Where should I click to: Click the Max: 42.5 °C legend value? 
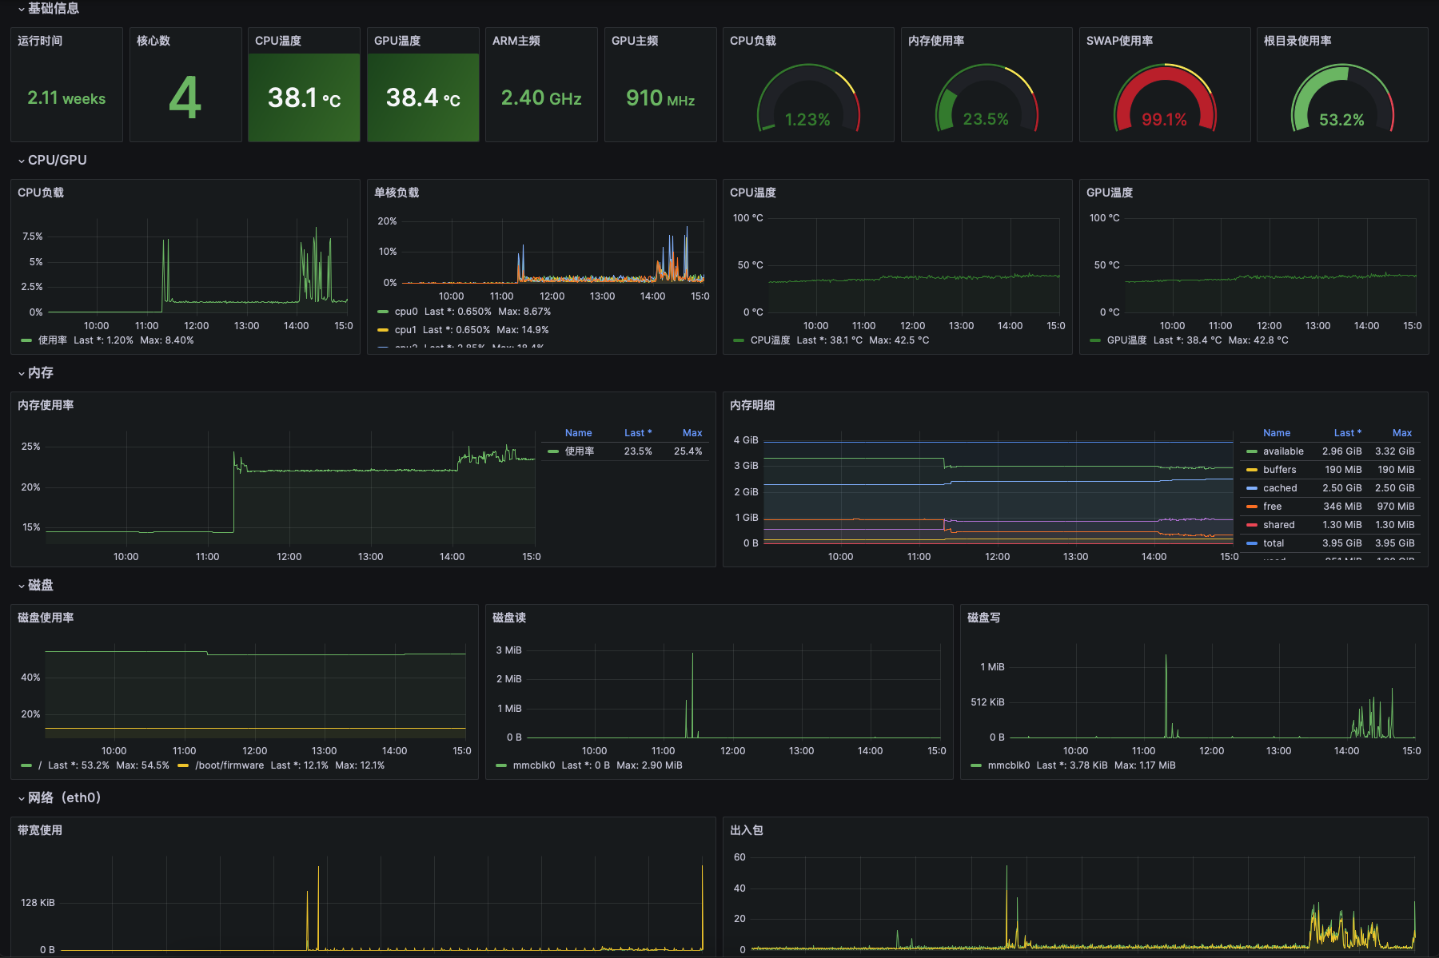tap(899, 340)
